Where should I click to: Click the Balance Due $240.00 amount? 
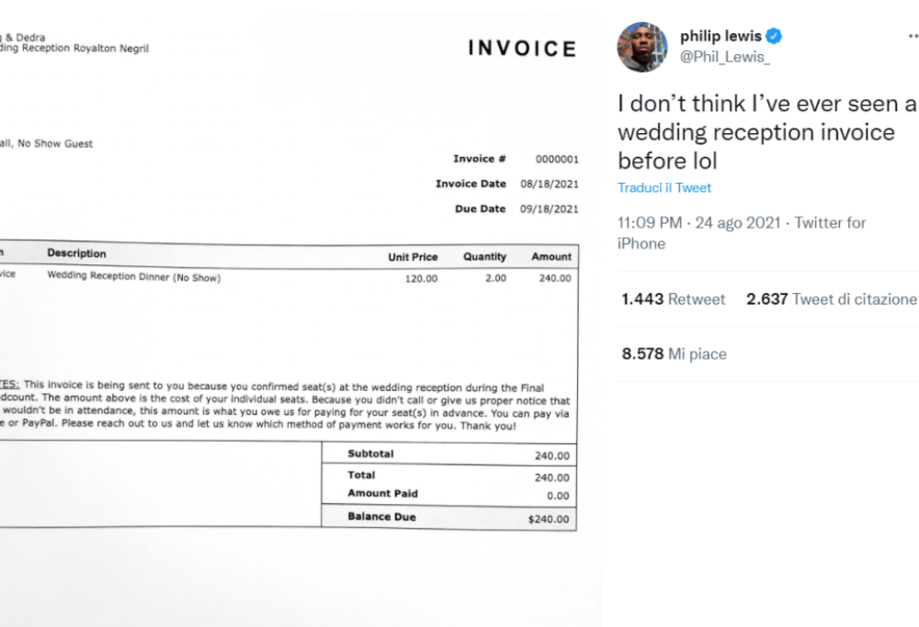tap(549, 520)
